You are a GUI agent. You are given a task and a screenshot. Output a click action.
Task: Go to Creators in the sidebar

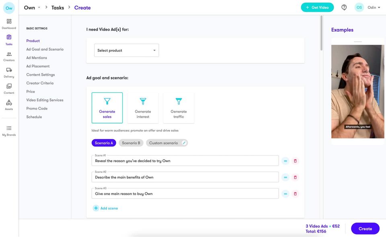pyautogui.click(x=9, y=57)
